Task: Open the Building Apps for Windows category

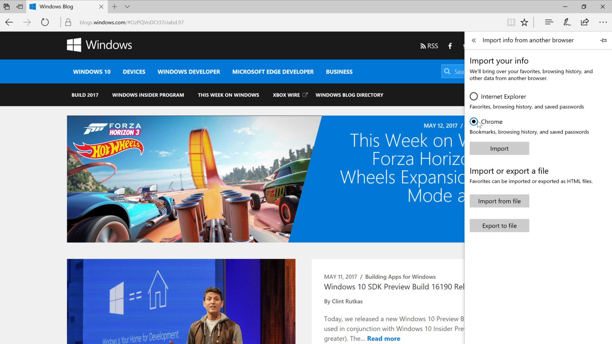Action: [400, 277]
